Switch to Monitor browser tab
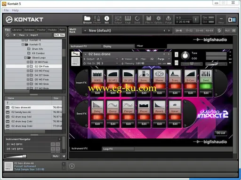241x180 pixels. coord(41,30)
